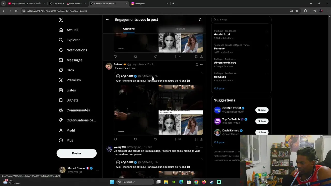Reply to Suhani's quote post
The height and width of the screenshot is (186, 331).
[x=115, y=139]
